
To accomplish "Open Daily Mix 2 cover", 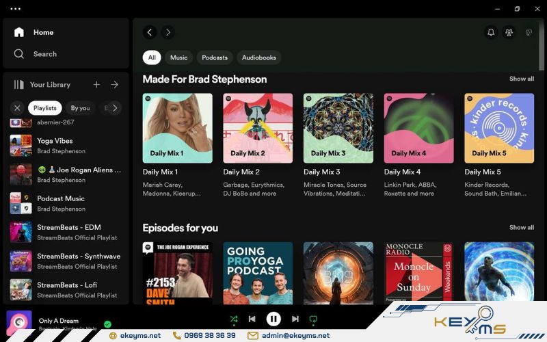I will point(258,128).
